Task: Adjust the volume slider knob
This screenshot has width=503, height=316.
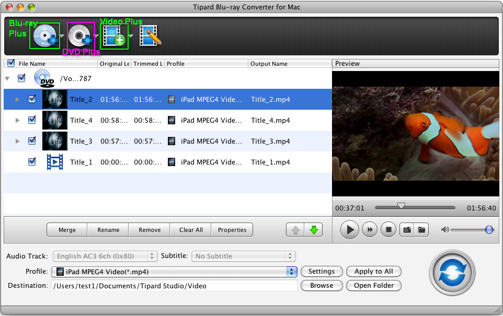Action: [489, 229]
